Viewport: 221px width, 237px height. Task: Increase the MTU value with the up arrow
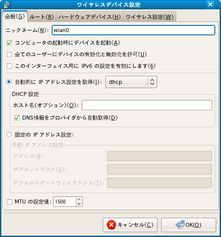pyautogui.click(x=79, y=200)
